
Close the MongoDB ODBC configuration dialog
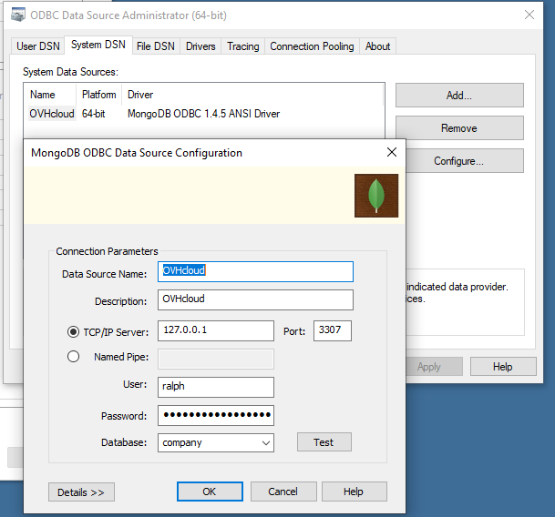click(x=392, y=153)
